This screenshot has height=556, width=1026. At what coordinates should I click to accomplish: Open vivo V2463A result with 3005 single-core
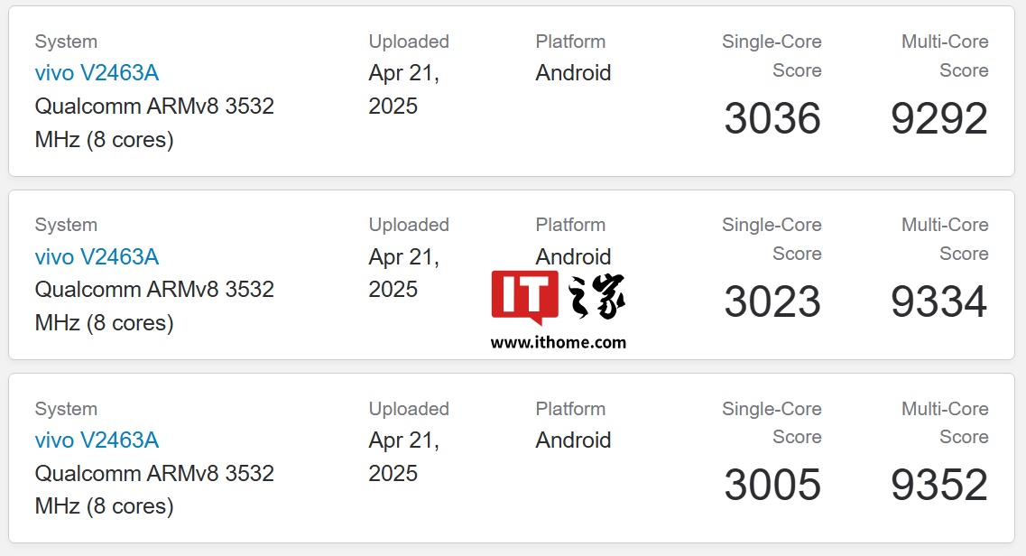pos(97,440)
